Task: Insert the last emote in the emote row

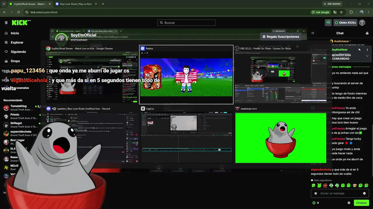Action: (x=366, y=185)
